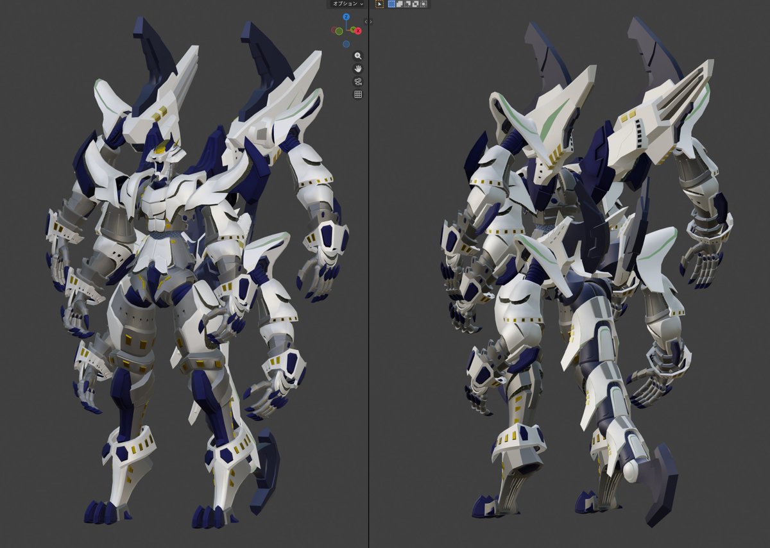Open the オプション dropdown
The height and width of the screenshot is (548, 770).
(347, 4)
